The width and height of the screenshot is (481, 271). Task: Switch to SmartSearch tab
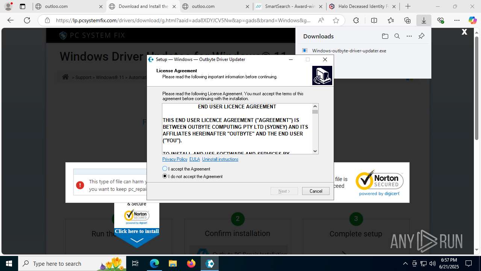pyautogui.click(x=289, y=6)
